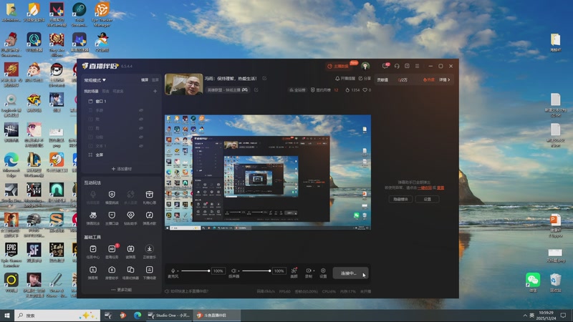
Task: Click 开播提醒 stream reminder button
Action: pos(345,79)
